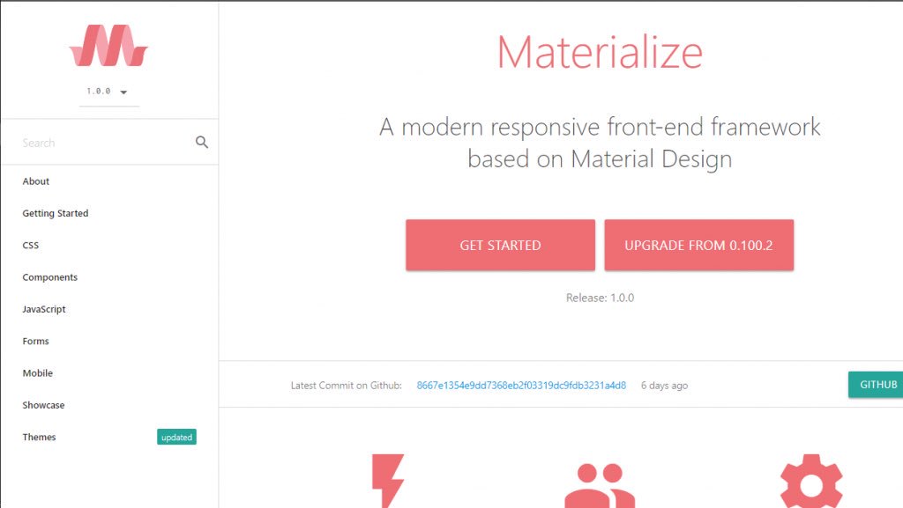Click the UPGRADE FROM 0.100.2 button
Screen dimensions: 903x508
(x=699, y=245)
